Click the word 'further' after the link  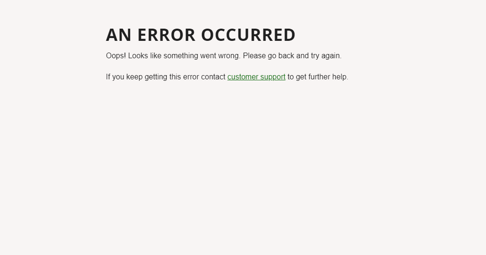[319, 77]
